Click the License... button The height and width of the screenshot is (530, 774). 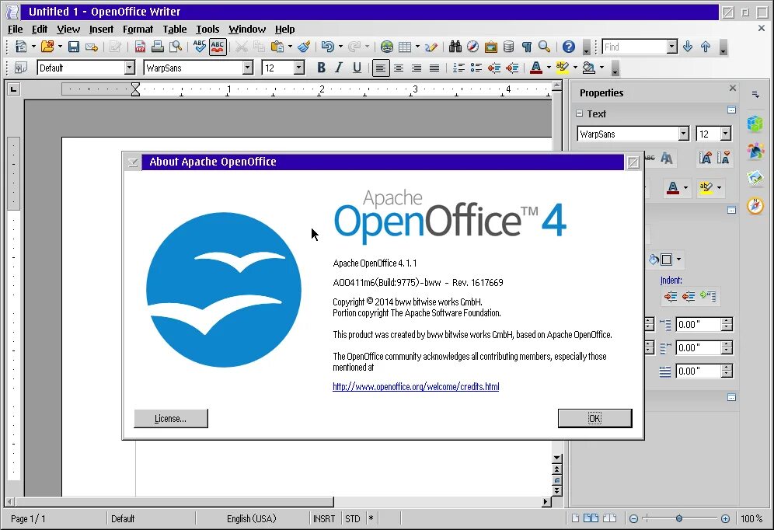pos(171,418)
